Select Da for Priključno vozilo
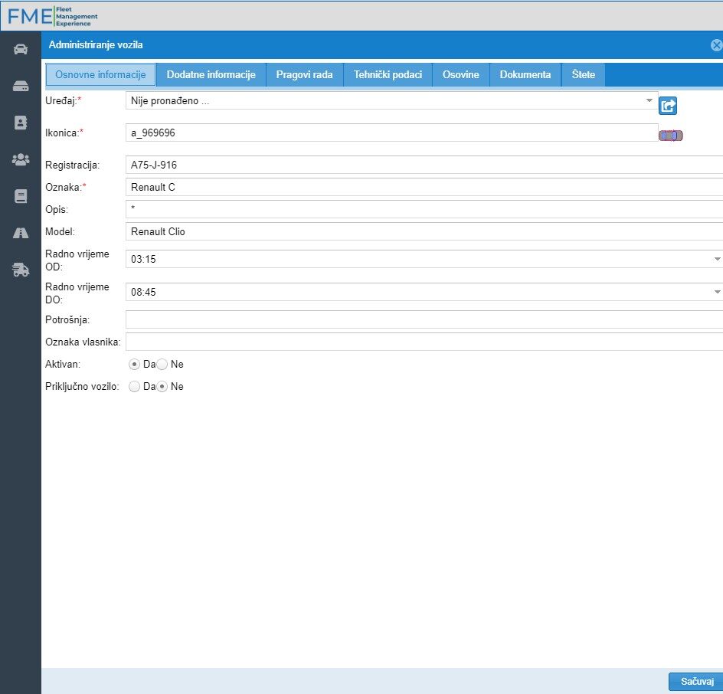The width and height of the screenshot is (723, 694). click(134, 386)
